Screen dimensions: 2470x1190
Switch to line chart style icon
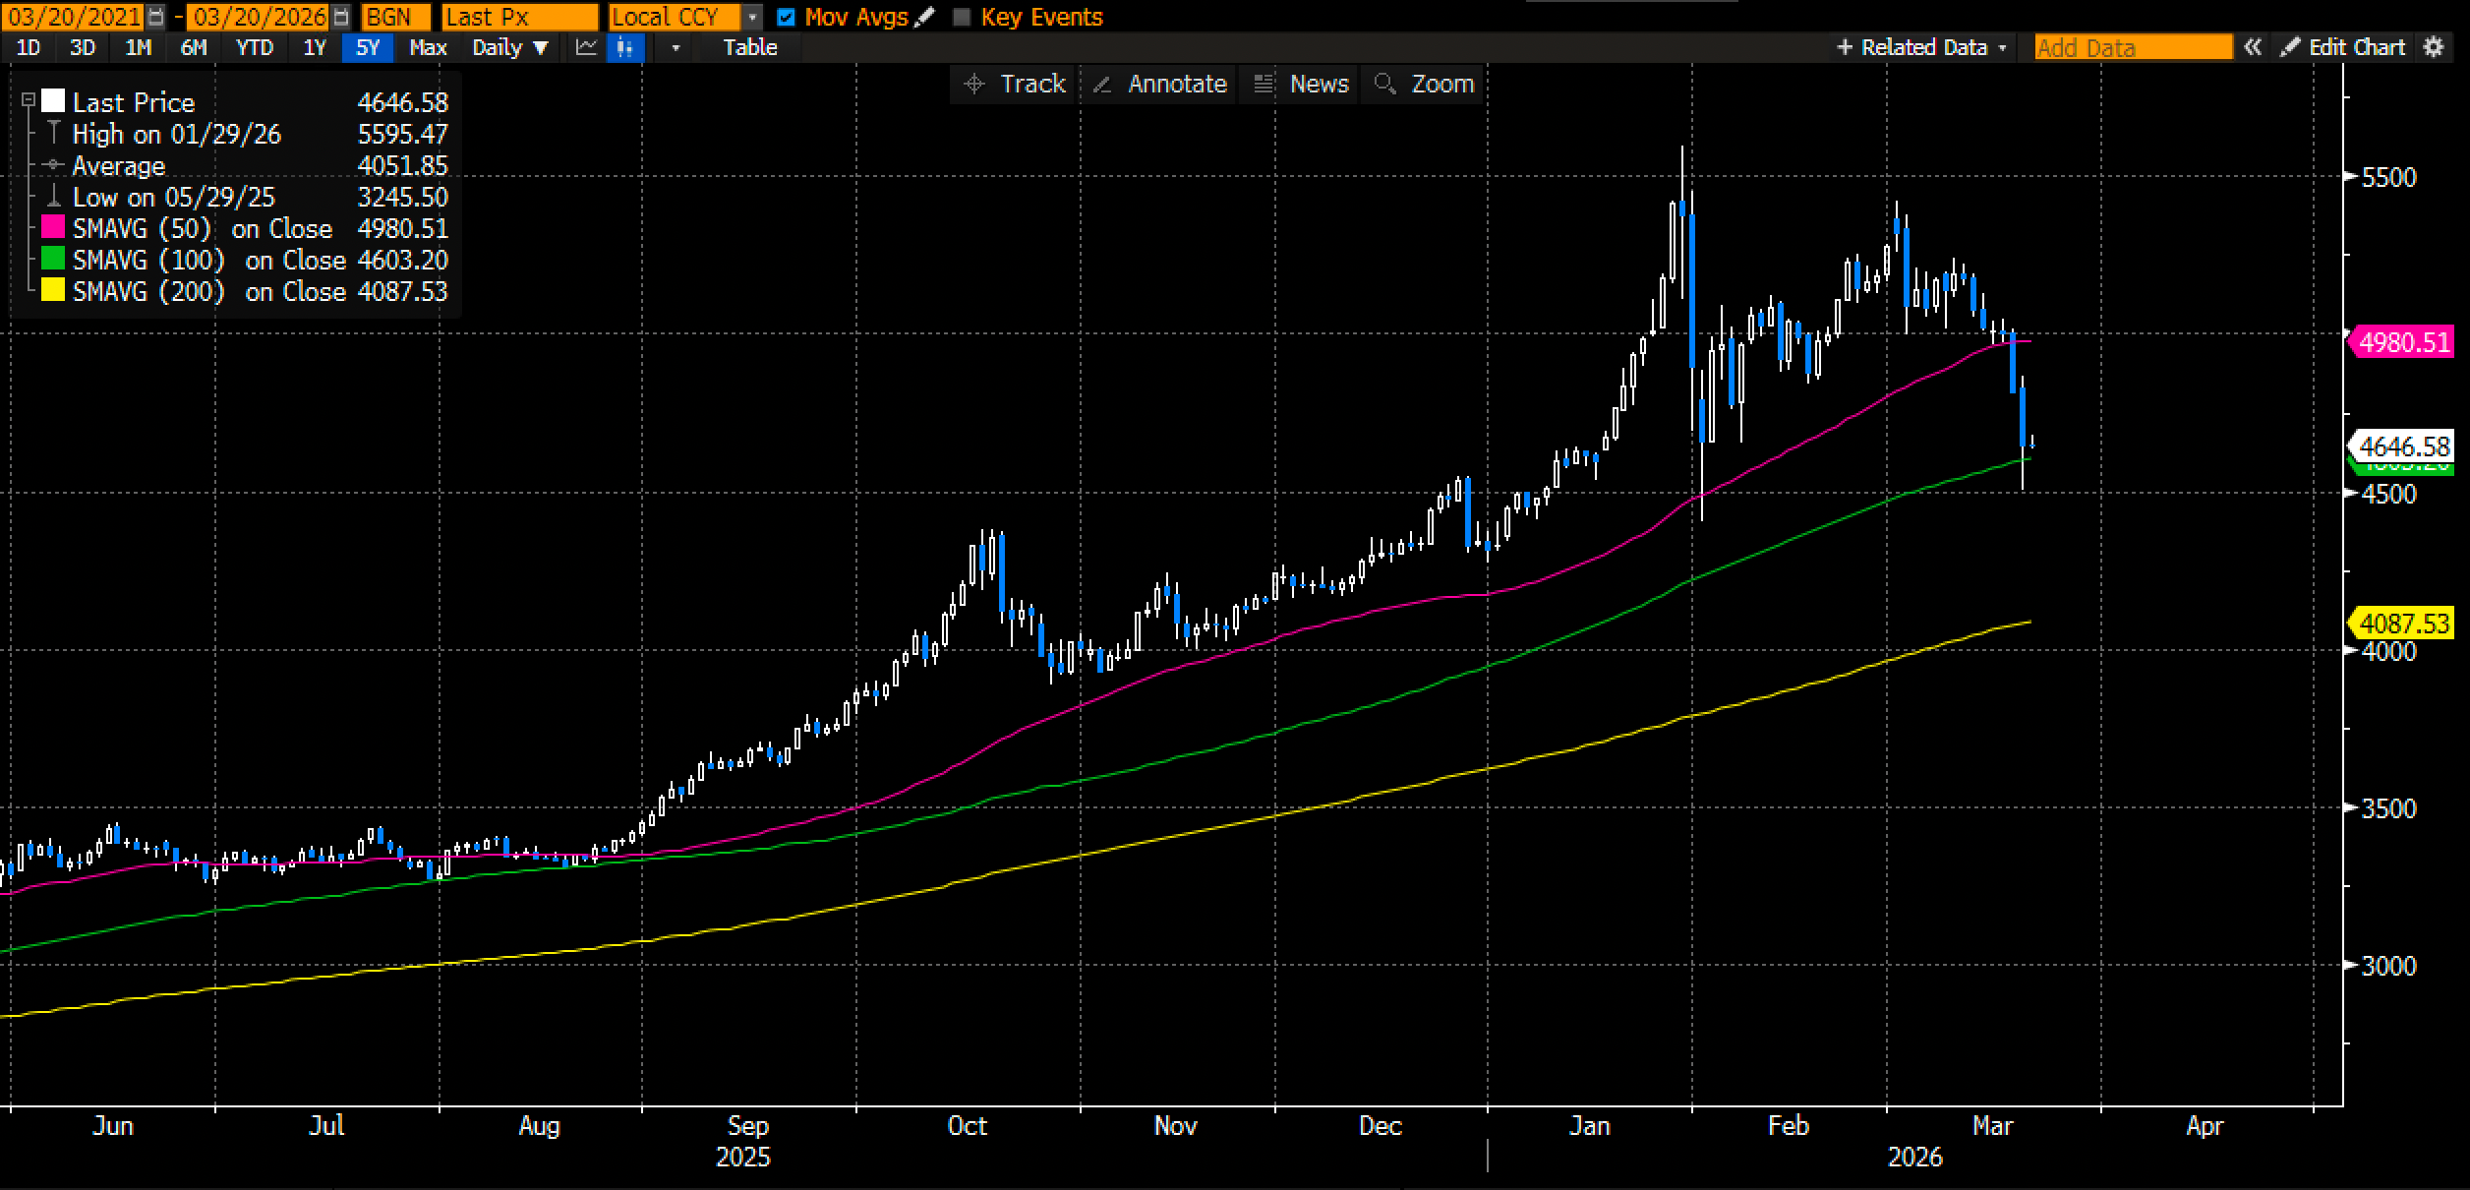pyautogui.click(x=586, y=47)
